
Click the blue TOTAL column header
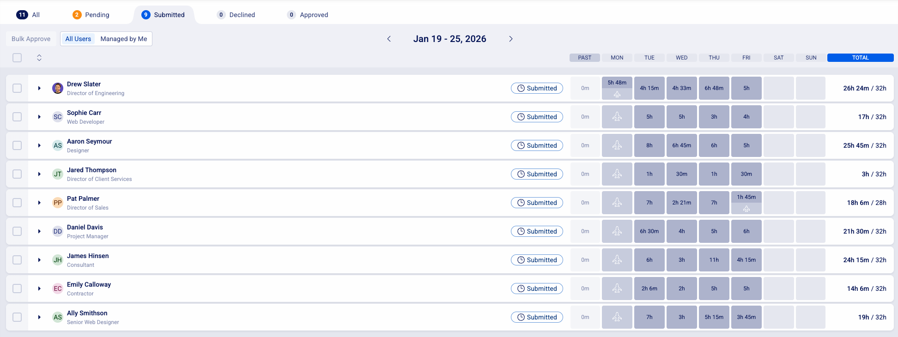(860, 58)
